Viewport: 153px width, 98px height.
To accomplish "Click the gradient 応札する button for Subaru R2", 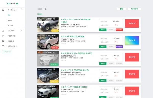I will tap(132, 40).
